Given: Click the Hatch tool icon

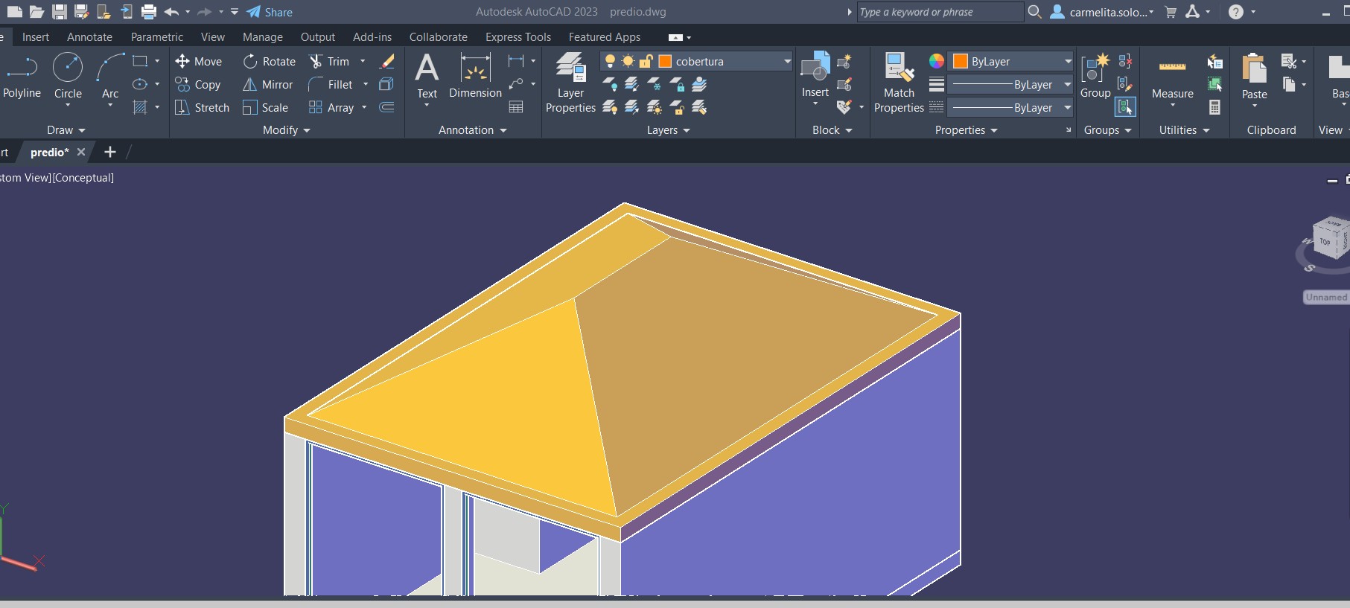Looking at the screenshot, I should coord(139,107).
